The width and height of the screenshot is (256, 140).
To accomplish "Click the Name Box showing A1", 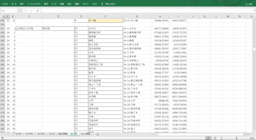I will 8,11.
